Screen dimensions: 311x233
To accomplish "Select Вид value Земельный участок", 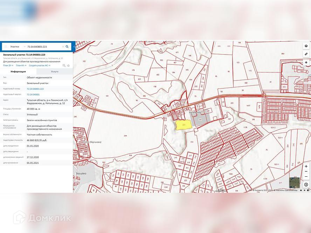I will [x=37, y=83].
